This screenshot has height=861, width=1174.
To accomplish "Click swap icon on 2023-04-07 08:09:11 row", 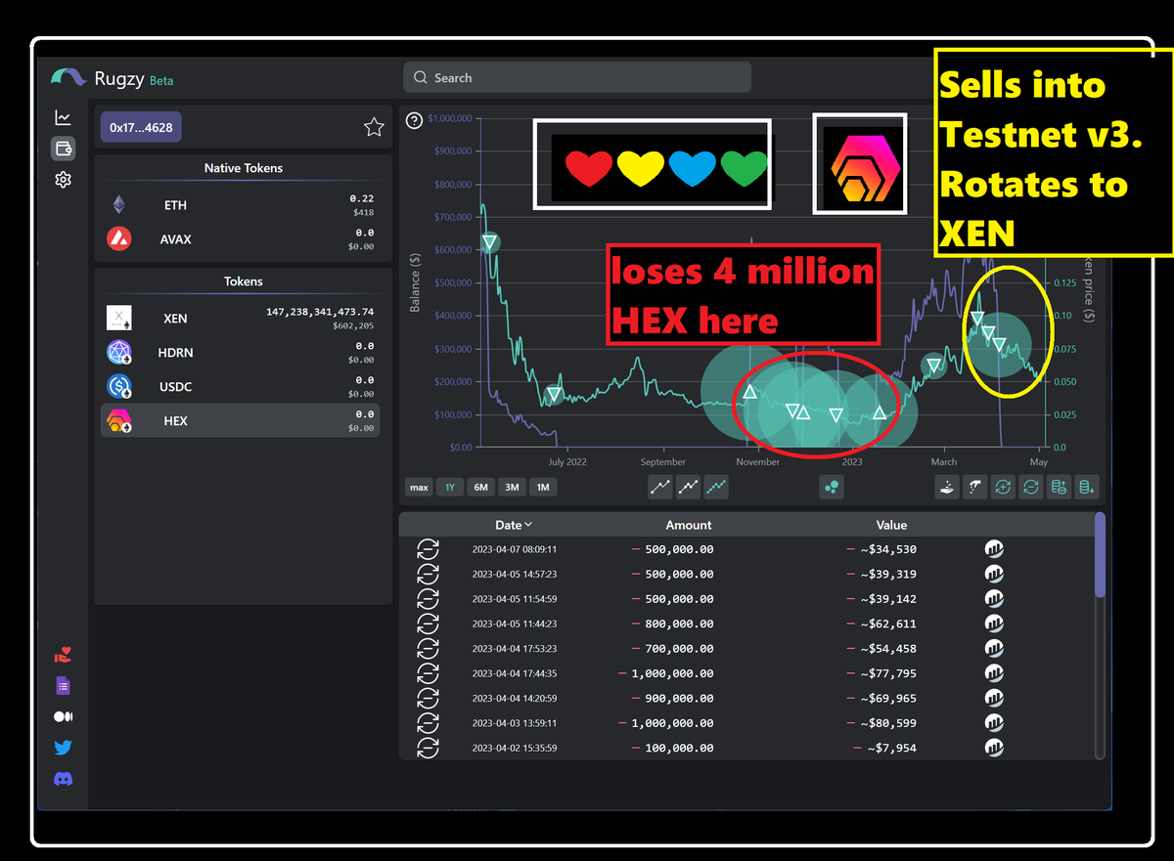I will [429, 549].
